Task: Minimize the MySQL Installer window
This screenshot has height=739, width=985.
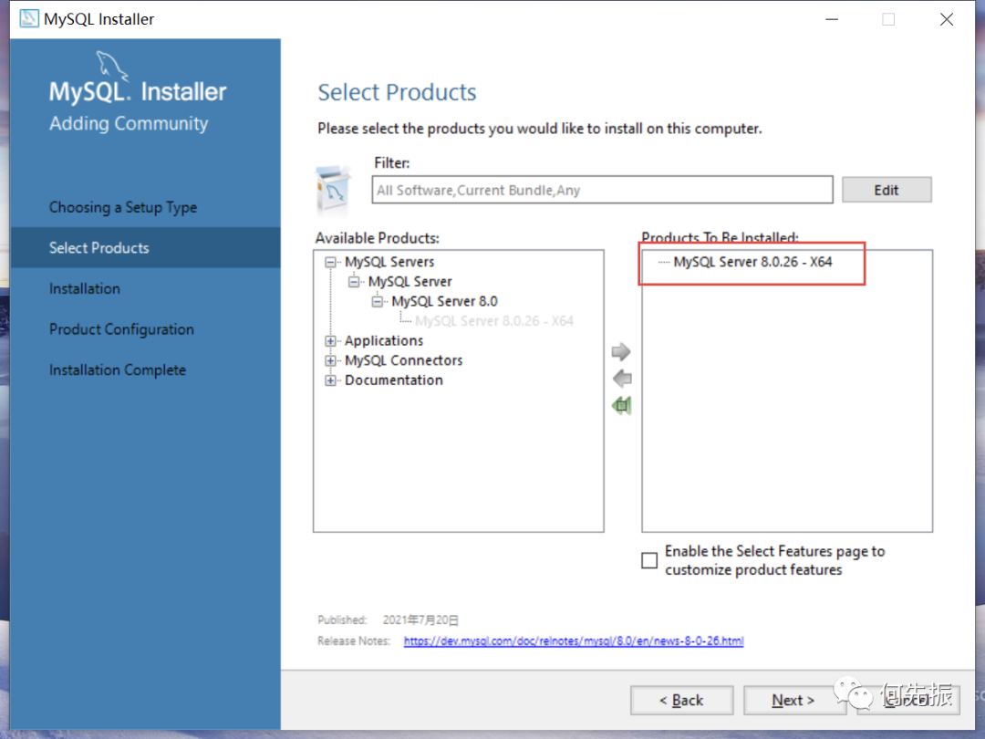Action: tap(832, 19)
